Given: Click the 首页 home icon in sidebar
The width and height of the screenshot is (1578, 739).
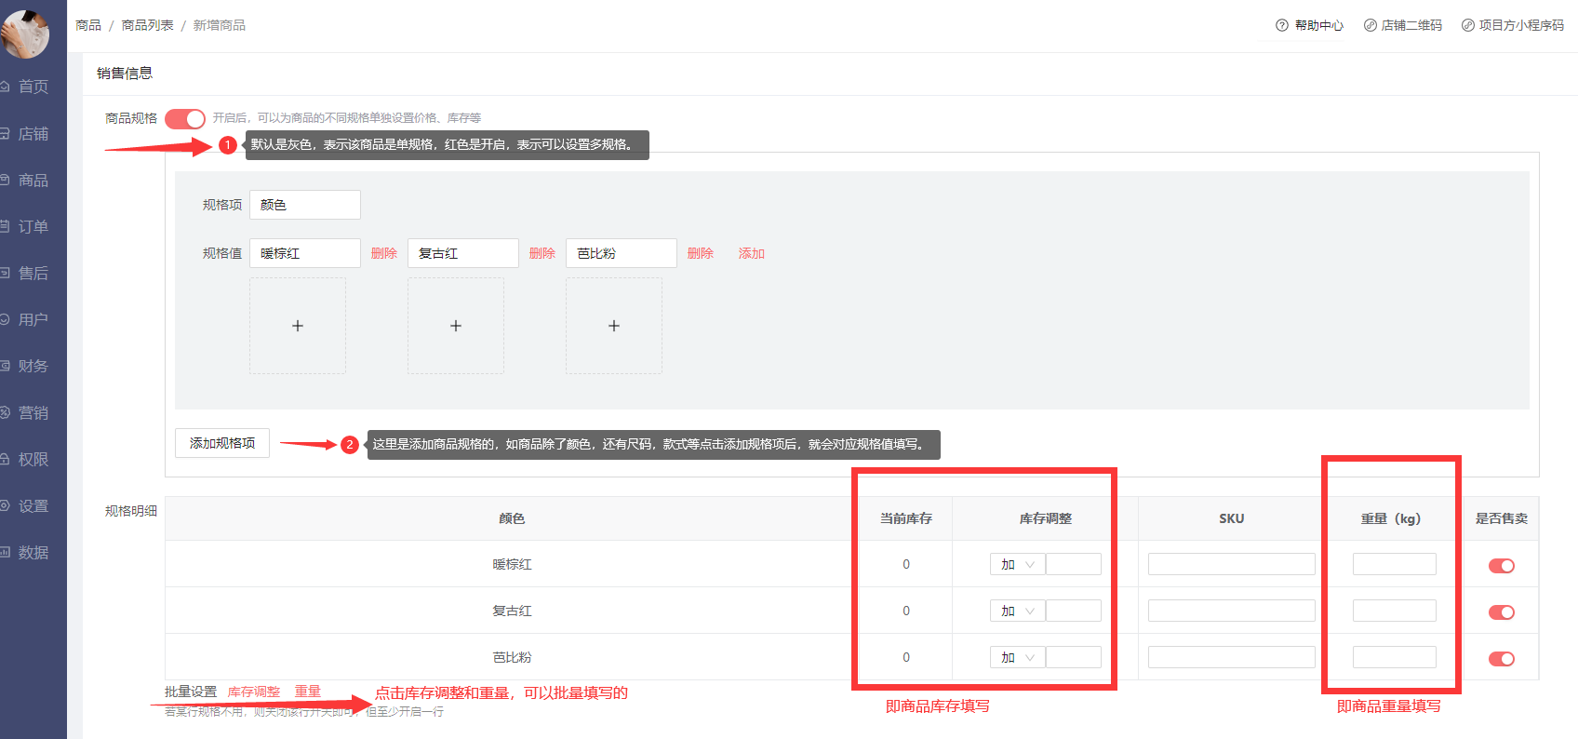Looking at the screenshot, I should pos(6,87).
